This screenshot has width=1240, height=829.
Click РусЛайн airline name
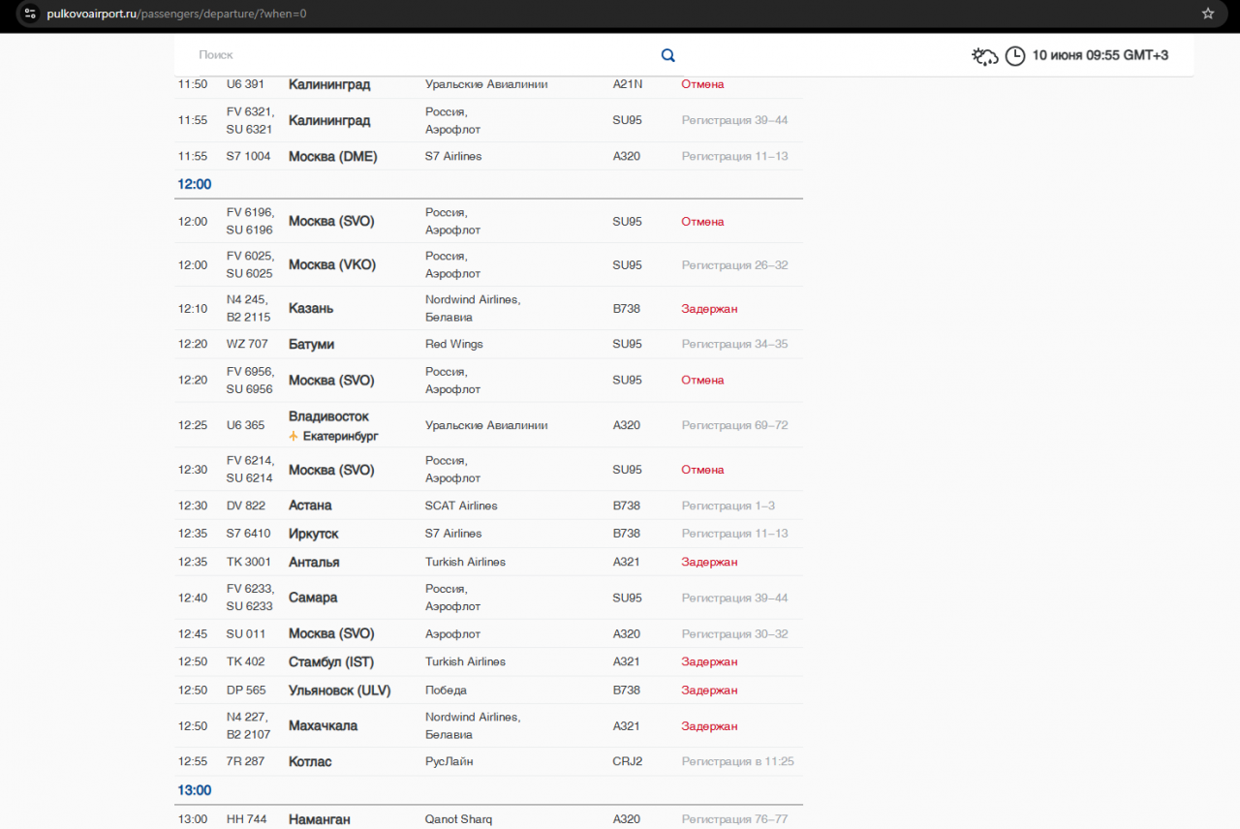(449, 761)
